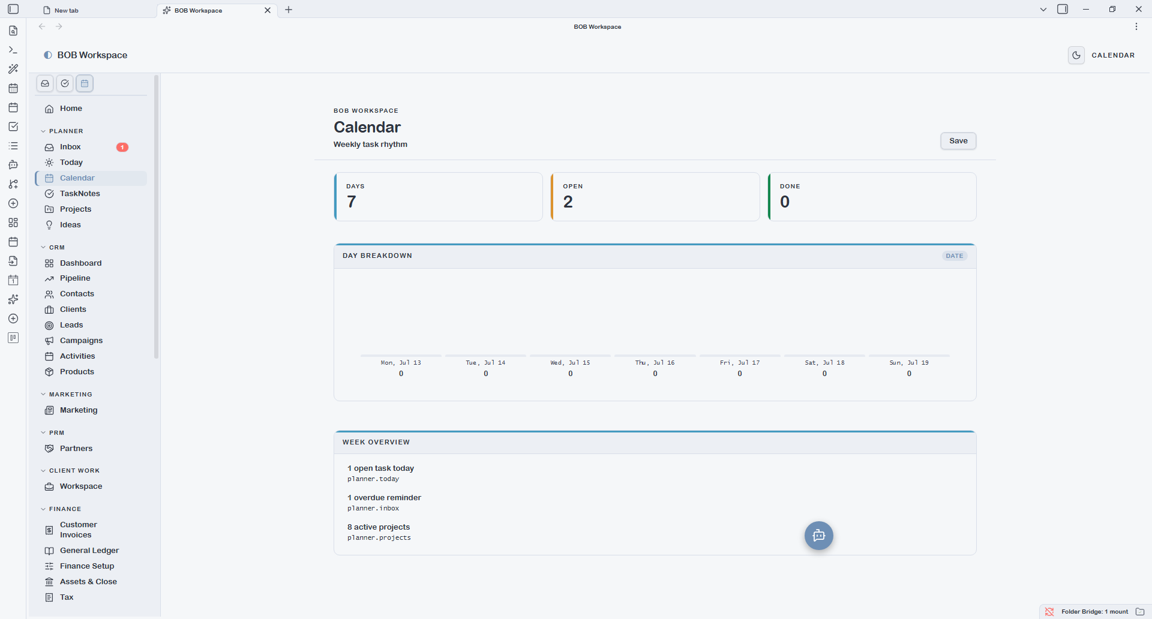The image size is (1152, 619).
Task: Open the tab list dropdown arrow
Action: pyautogui.click(x=1043, y=9)
